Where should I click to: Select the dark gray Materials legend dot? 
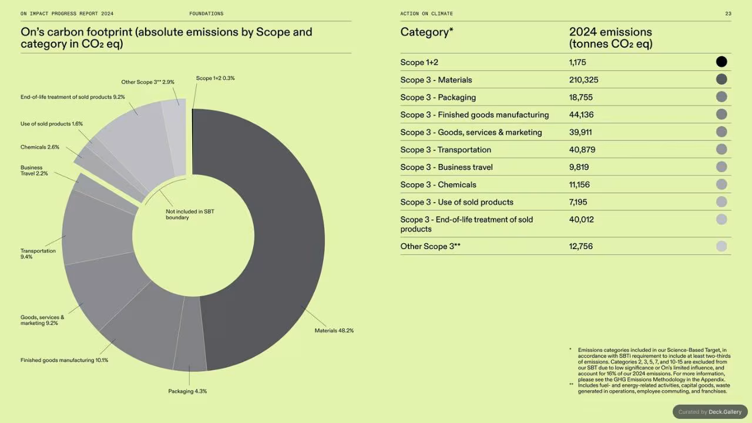(x=721, y=79)
